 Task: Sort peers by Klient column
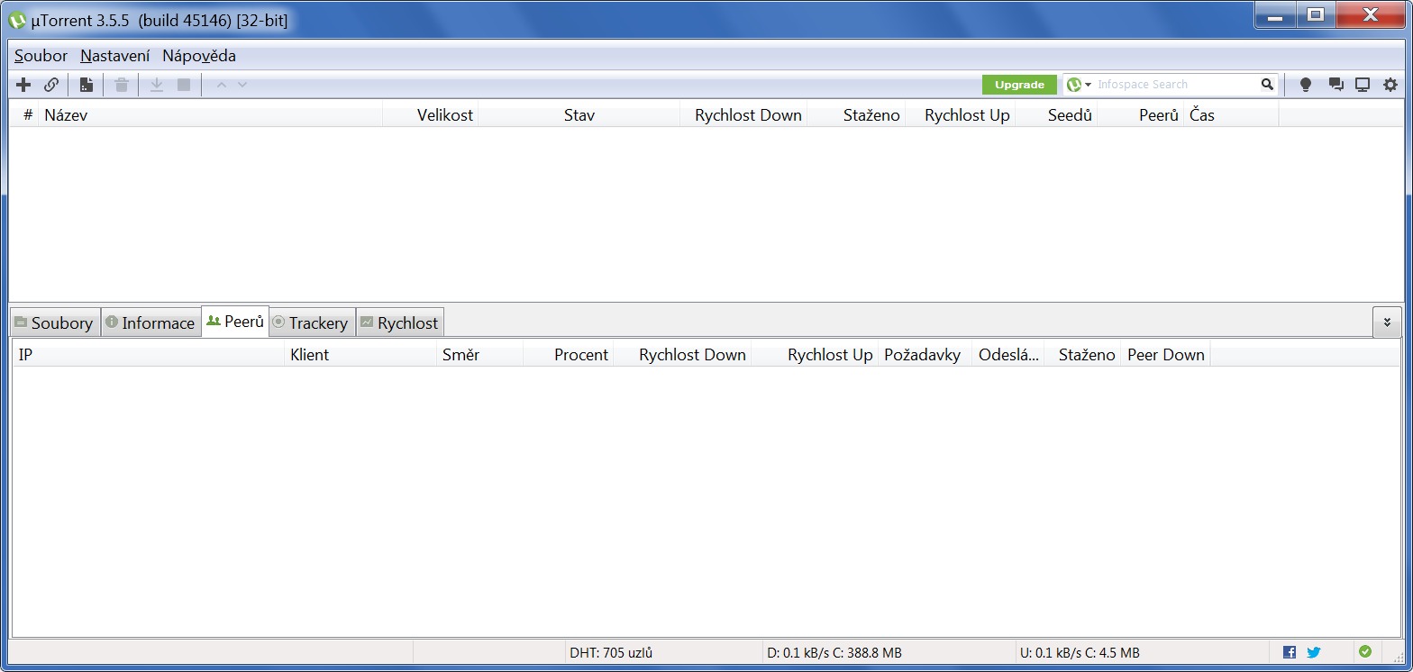coord(361,355)
